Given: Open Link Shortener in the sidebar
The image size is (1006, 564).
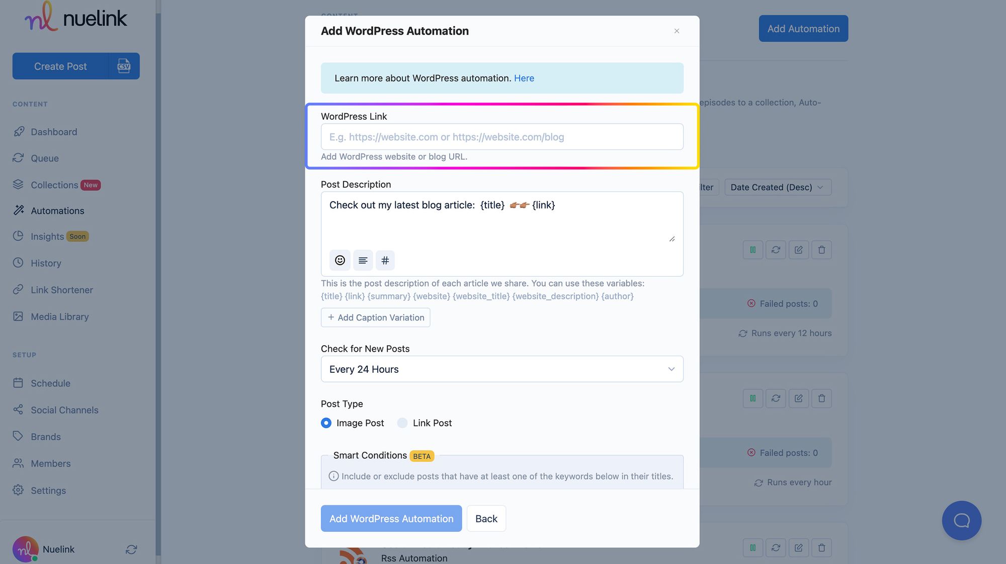Looking at the screenshot, I should pos(62,290).
